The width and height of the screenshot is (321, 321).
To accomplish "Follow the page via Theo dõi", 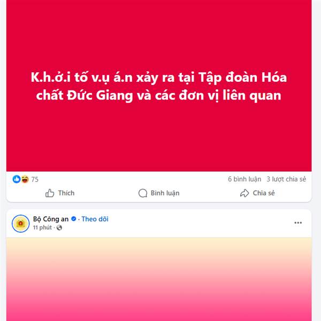I will coord(95,219).
